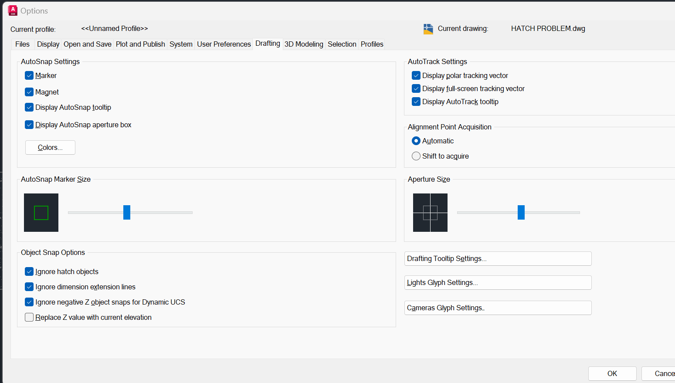The image size is (675, 383).
Task: Turn off Display polar tracking vector
Action: (416, 75)
